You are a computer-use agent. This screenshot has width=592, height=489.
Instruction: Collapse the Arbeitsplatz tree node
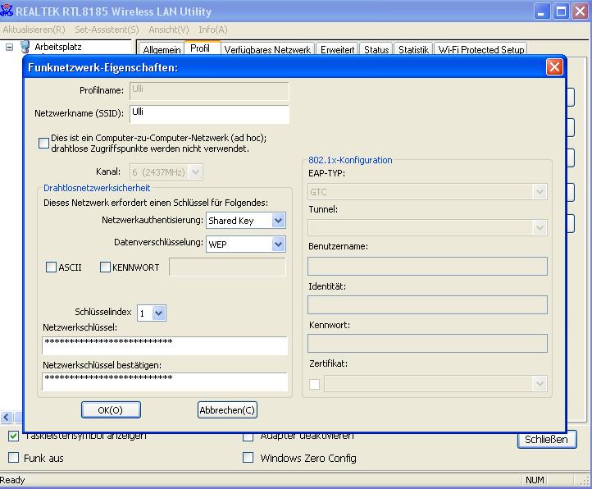[x=10, y=48]
